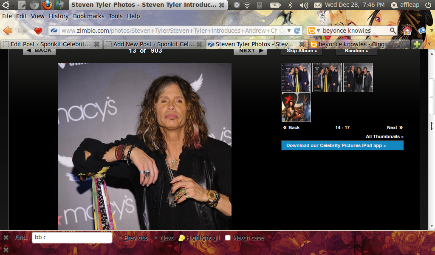Open the View menu
This screenshot has height=255, width=435.
(x=37, y=17)
